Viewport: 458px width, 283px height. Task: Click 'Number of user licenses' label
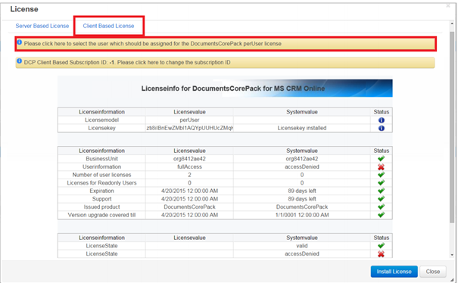101,175
